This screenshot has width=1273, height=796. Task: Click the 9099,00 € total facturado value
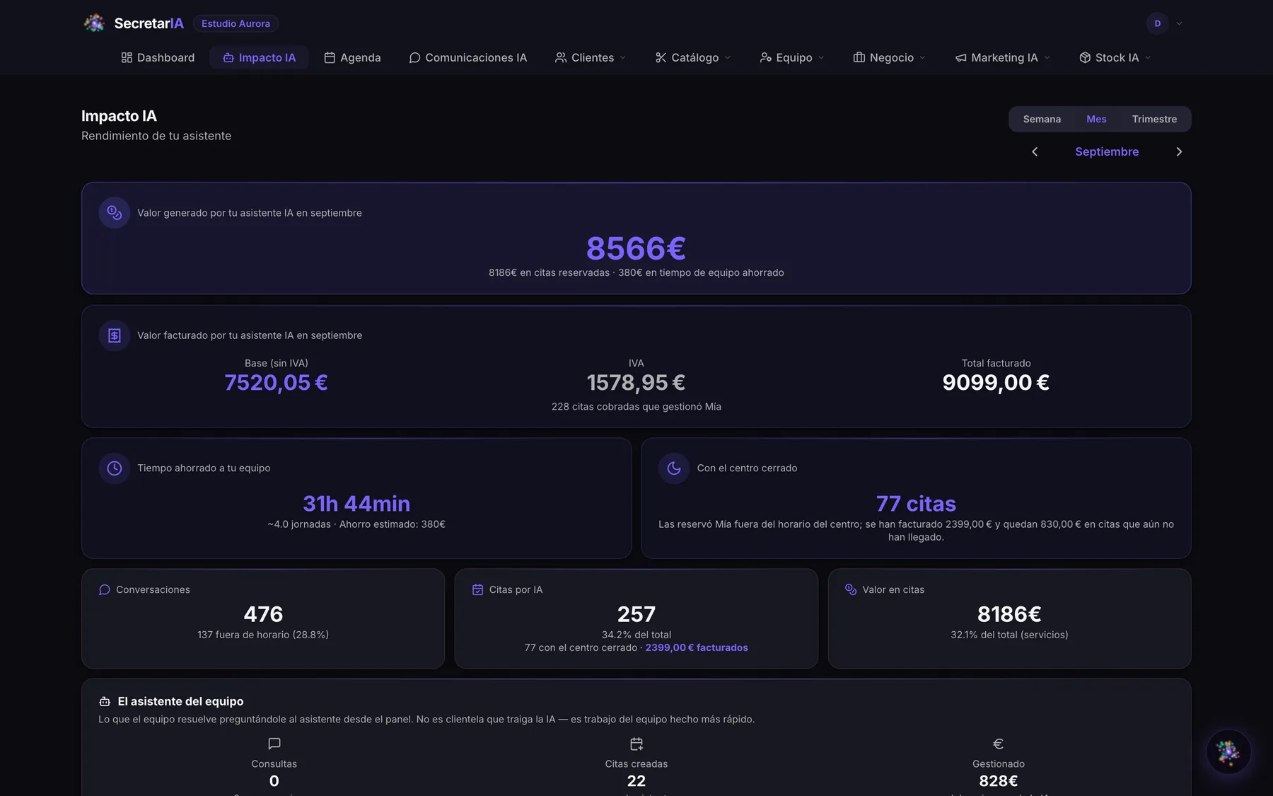point(996,382)
